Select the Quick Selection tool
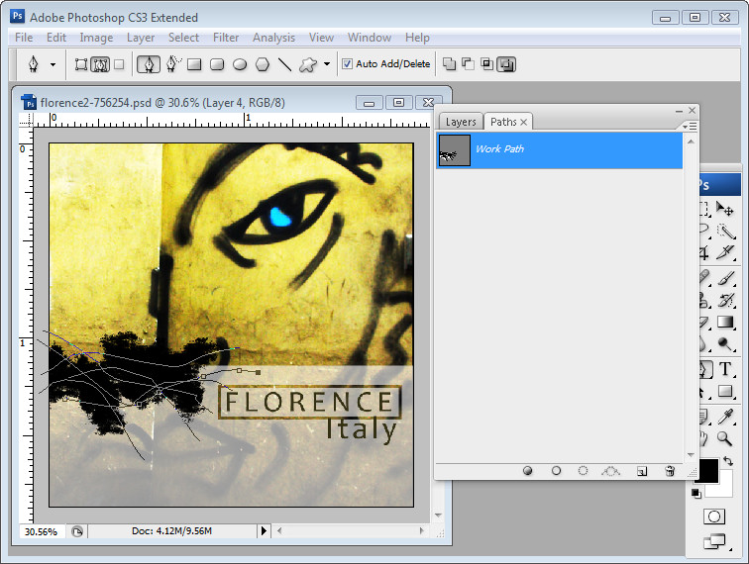This screenshot has height=564, width=749. point(725,231)
